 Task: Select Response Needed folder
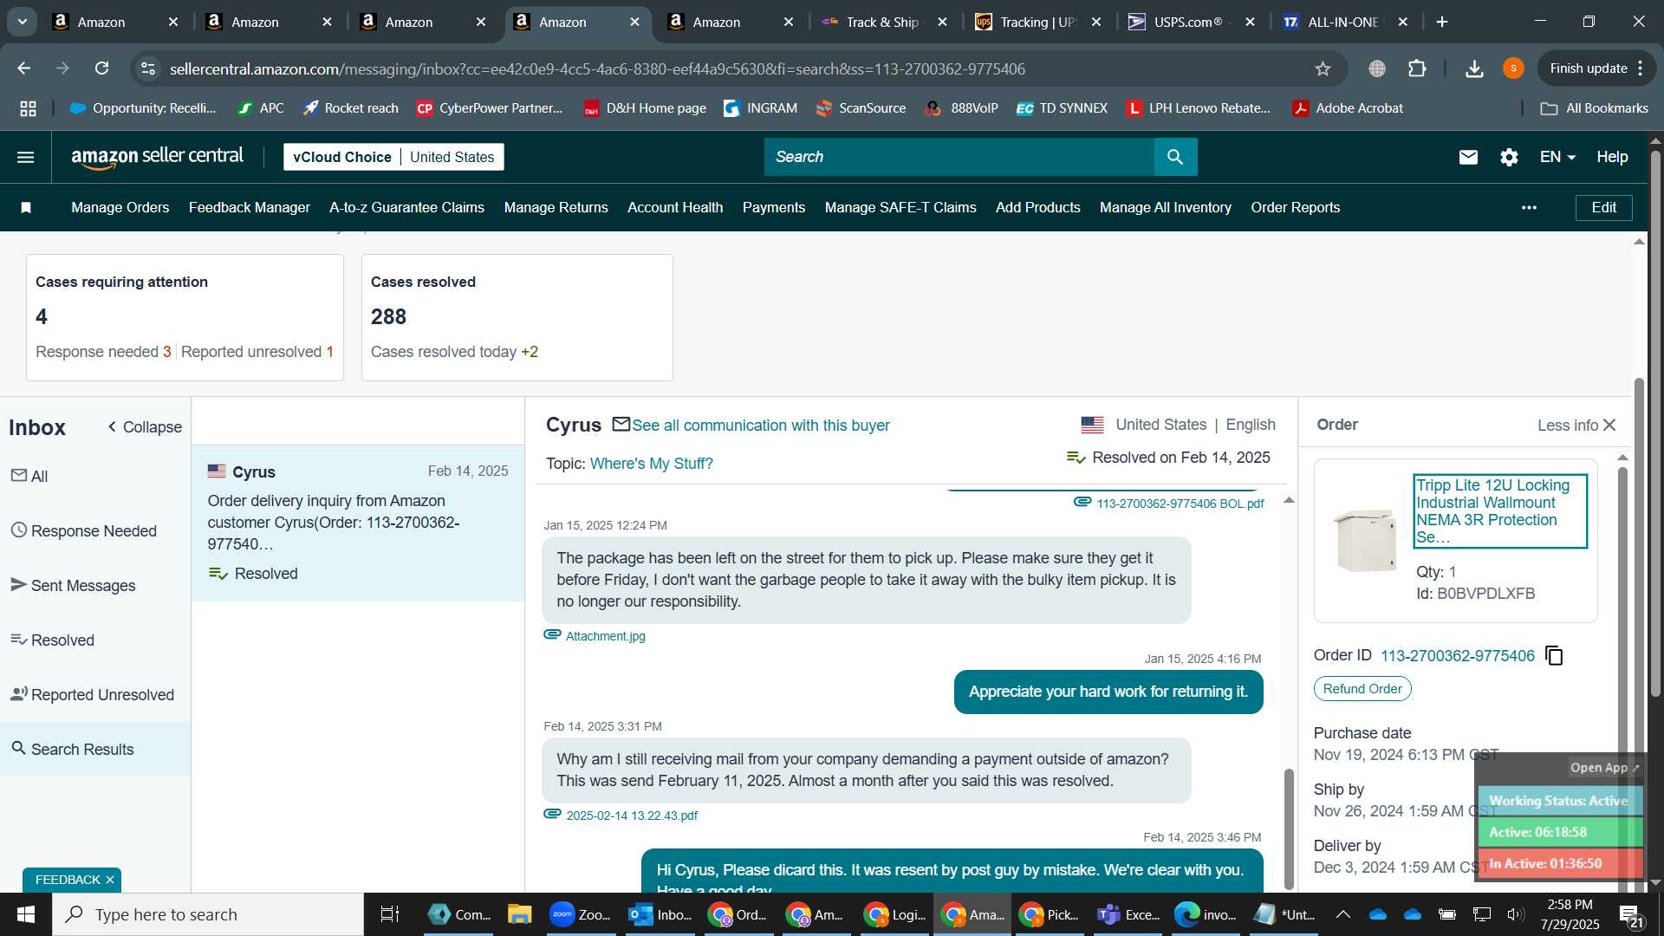pyautogui.click(x=95, y=530)
